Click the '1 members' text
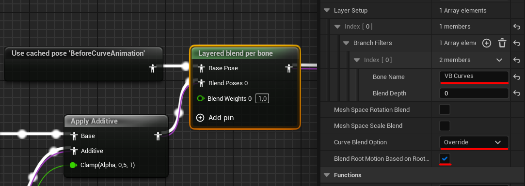The height and width of the screenshot is (186, 525). coord(455,27)
